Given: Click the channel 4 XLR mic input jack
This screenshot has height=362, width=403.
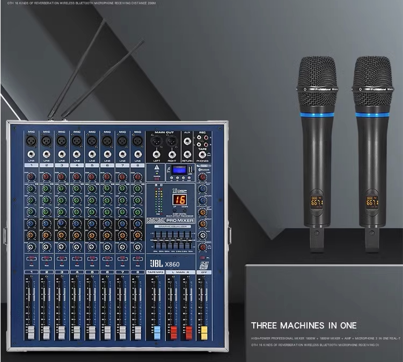Looking at the screenshot, I should pos(77,141).
